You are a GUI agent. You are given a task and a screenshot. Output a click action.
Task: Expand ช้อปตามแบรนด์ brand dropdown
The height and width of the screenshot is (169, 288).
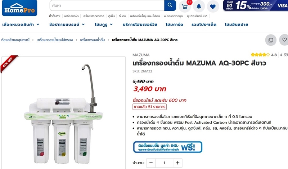point(67,25)
